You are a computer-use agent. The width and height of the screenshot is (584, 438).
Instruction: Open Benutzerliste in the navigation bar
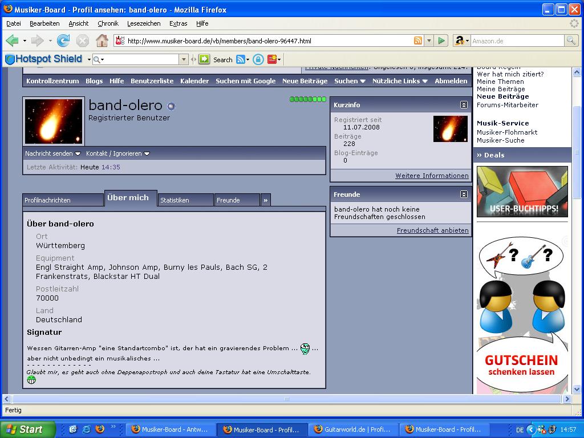coord(152,81)
